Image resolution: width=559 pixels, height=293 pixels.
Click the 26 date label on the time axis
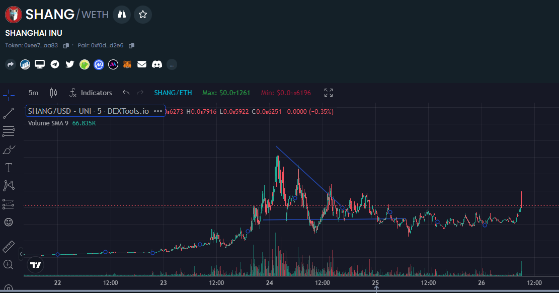[482, 282]
